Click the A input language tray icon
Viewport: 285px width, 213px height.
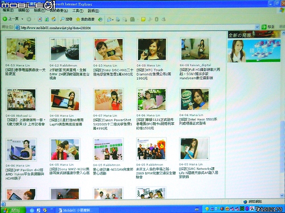pyautogui.click(x=252, y=209)
